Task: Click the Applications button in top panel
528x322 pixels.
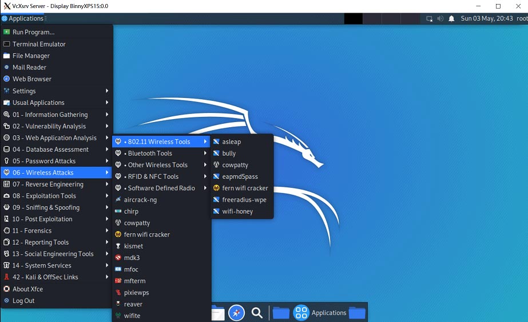Action: coord(23,18)
